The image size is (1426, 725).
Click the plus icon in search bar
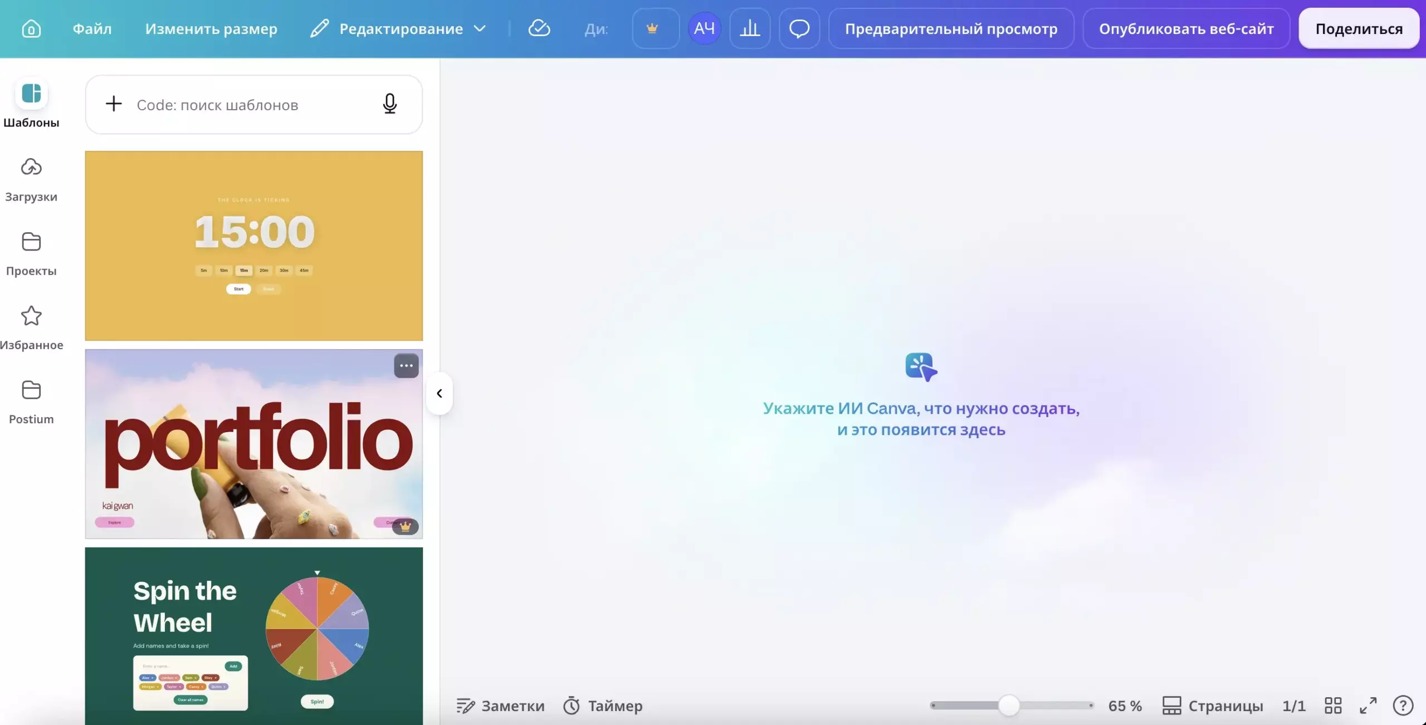coord(114,104)
